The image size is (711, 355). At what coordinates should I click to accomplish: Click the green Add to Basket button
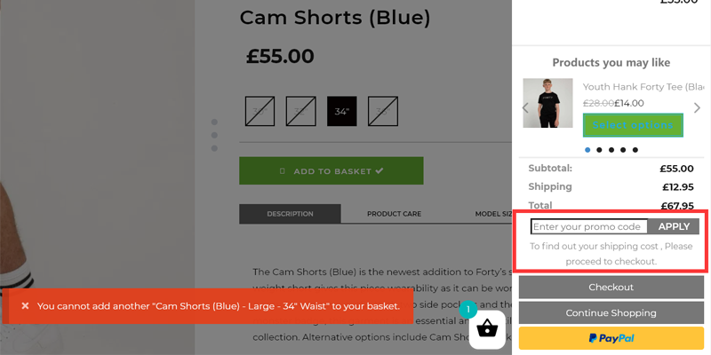[332, 170]
